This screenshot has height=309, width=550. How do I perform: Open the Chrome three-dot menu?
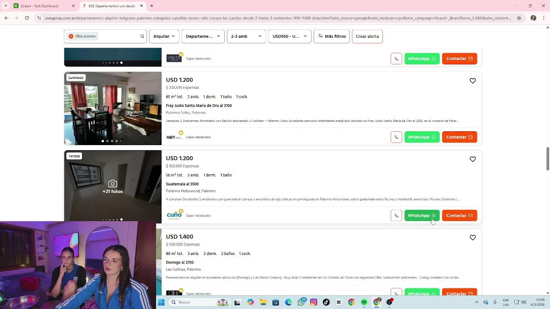click(544, 18)
